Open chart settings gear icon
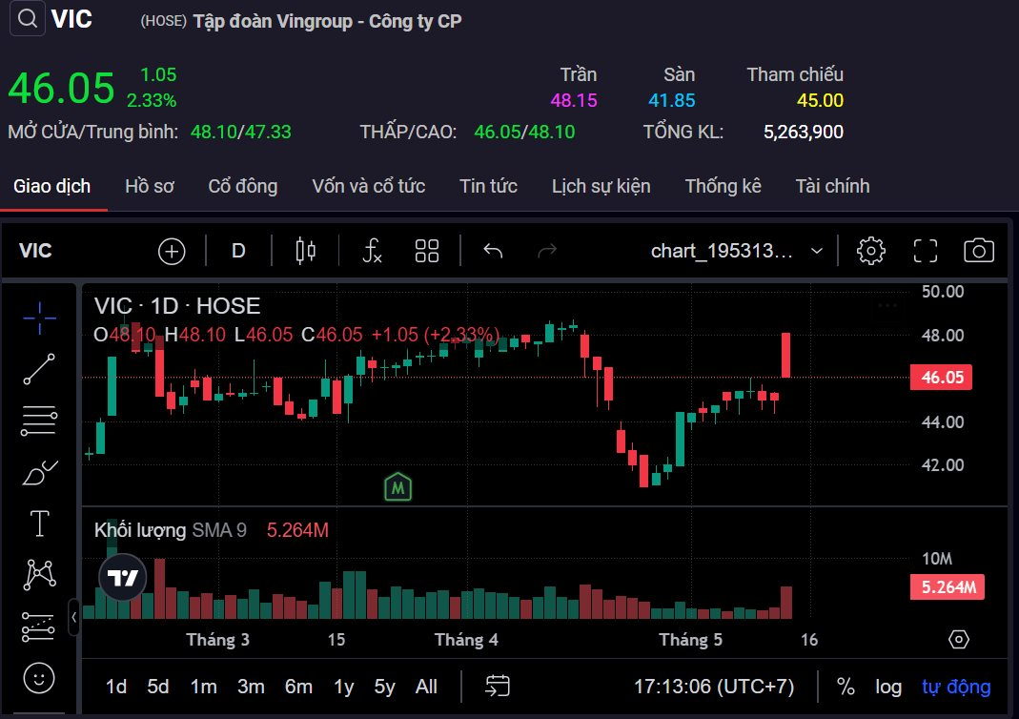This screenshot has height=719, width=1019. click(871, 251)
